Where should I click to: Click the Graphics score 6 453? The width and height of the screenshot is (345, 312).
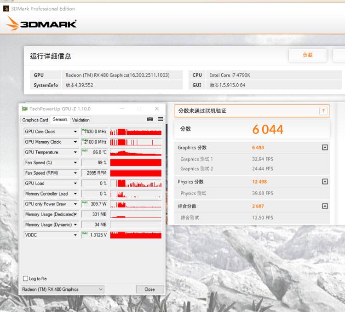[x=258, y=148]
